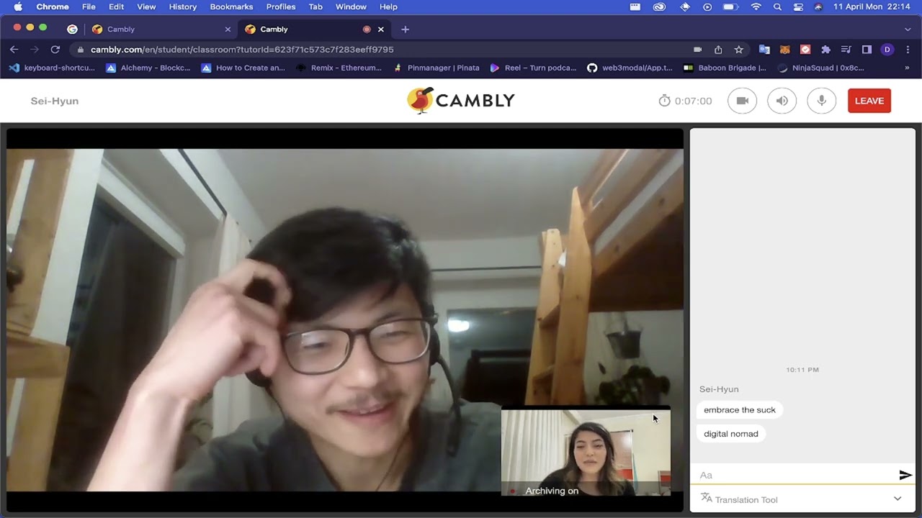This screenshot has width=922, height=518.
Task: Open the File menu
Action: (x=89, y=7)
